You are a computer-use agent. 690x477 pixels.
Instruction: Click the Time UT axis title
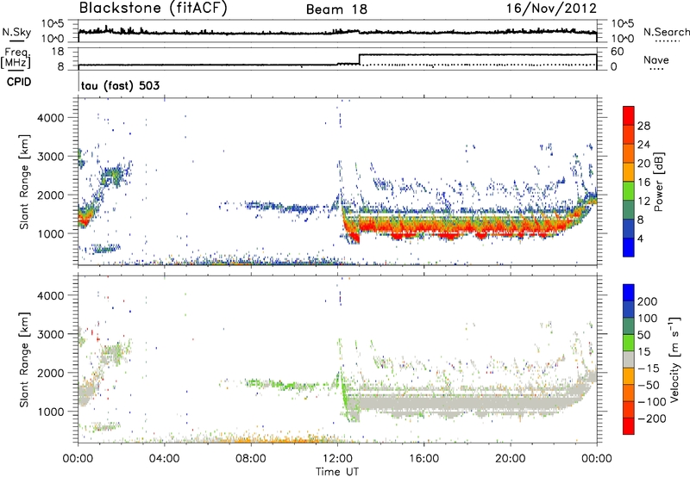point(337,472)
